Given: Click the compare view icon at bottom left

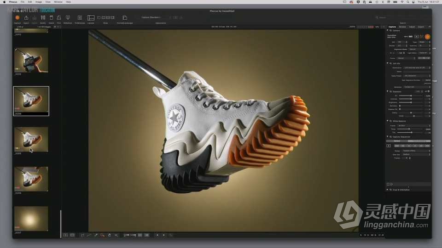Looking at the screenshot, I should pyautogui.click(x=65, y=235).
